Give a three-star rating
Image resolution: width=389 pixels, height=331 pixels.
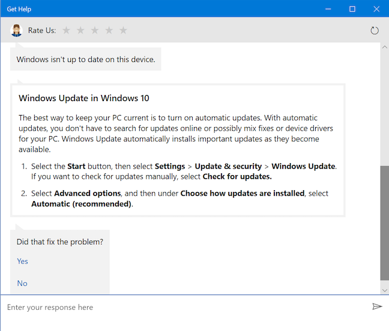[x=95, y=30]
